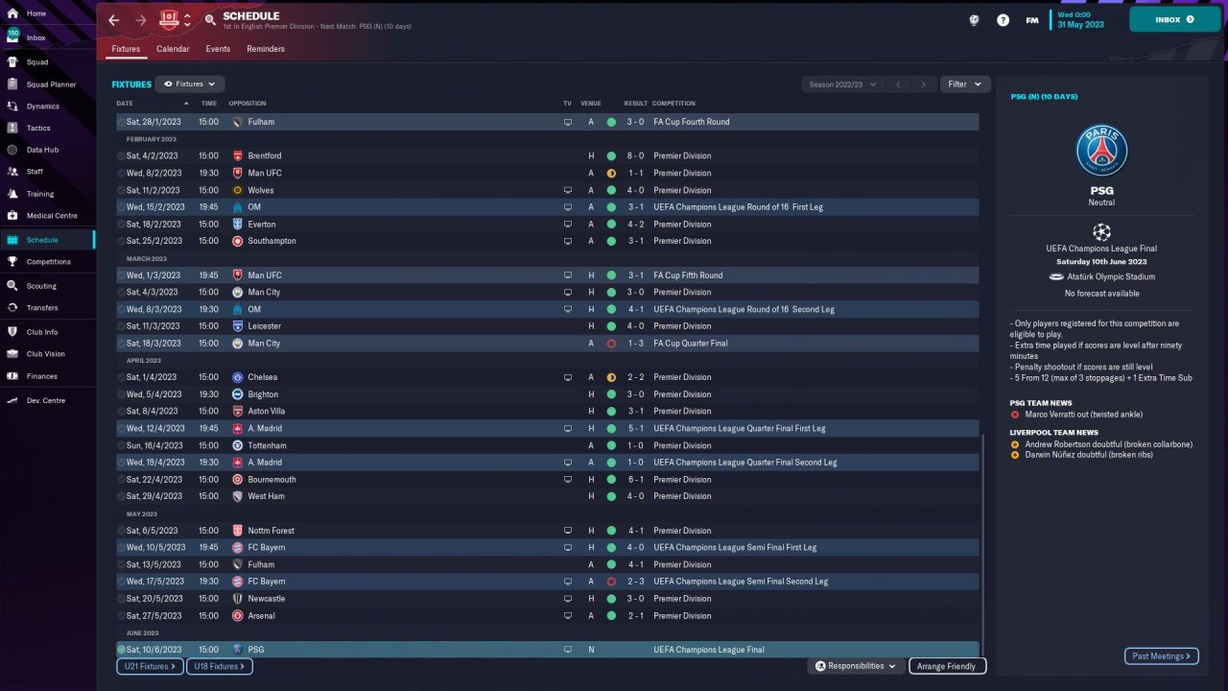Open the Filter dropdown

point(965,84)
